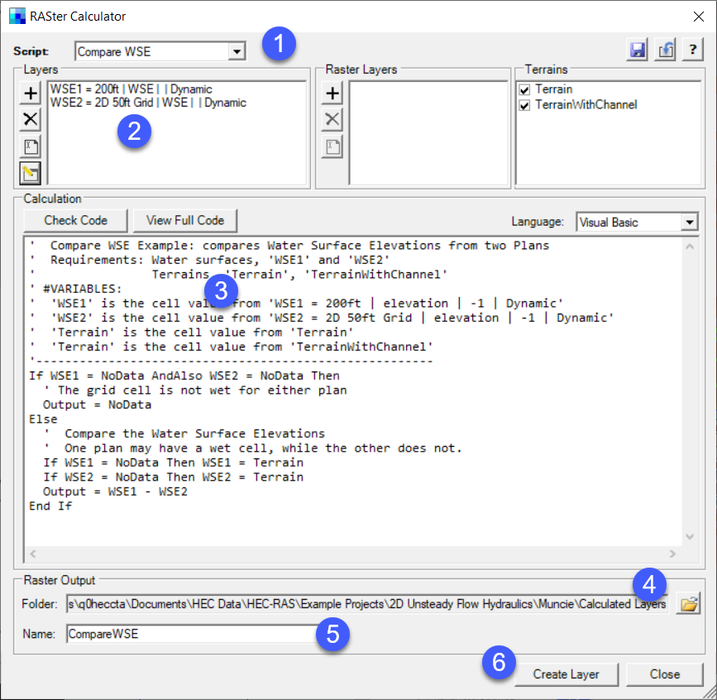This screenshot has width=717, height=700.
Task: Click the save script disk icon
Action: tap(637, 50)
